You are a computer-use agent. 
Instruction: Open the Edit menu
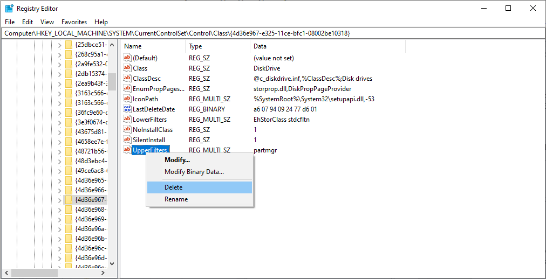click(x=28, y=22)
